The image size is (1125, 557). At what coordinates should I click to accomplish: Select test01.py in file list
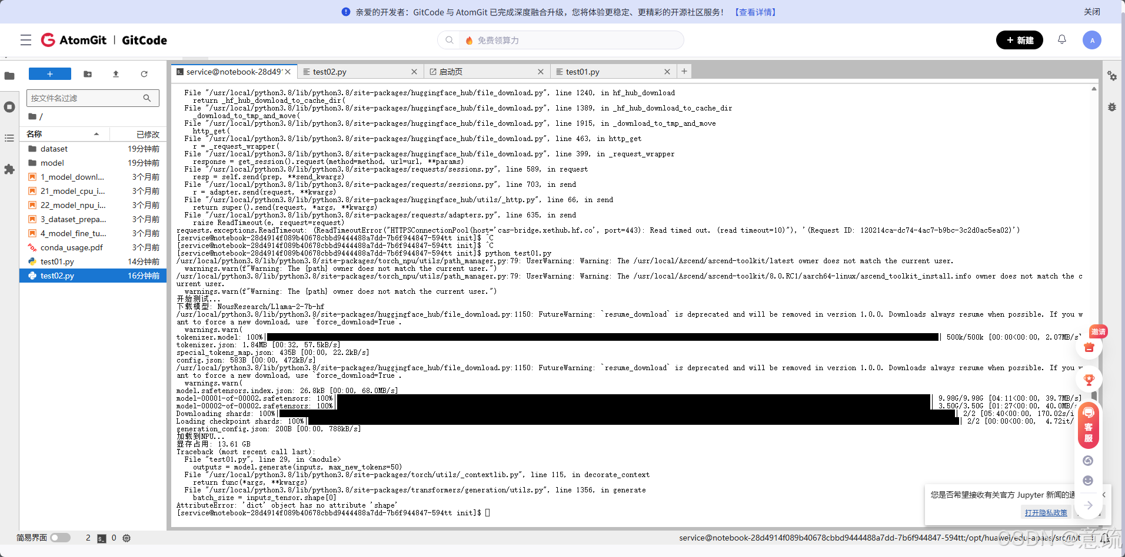point(94,261)
